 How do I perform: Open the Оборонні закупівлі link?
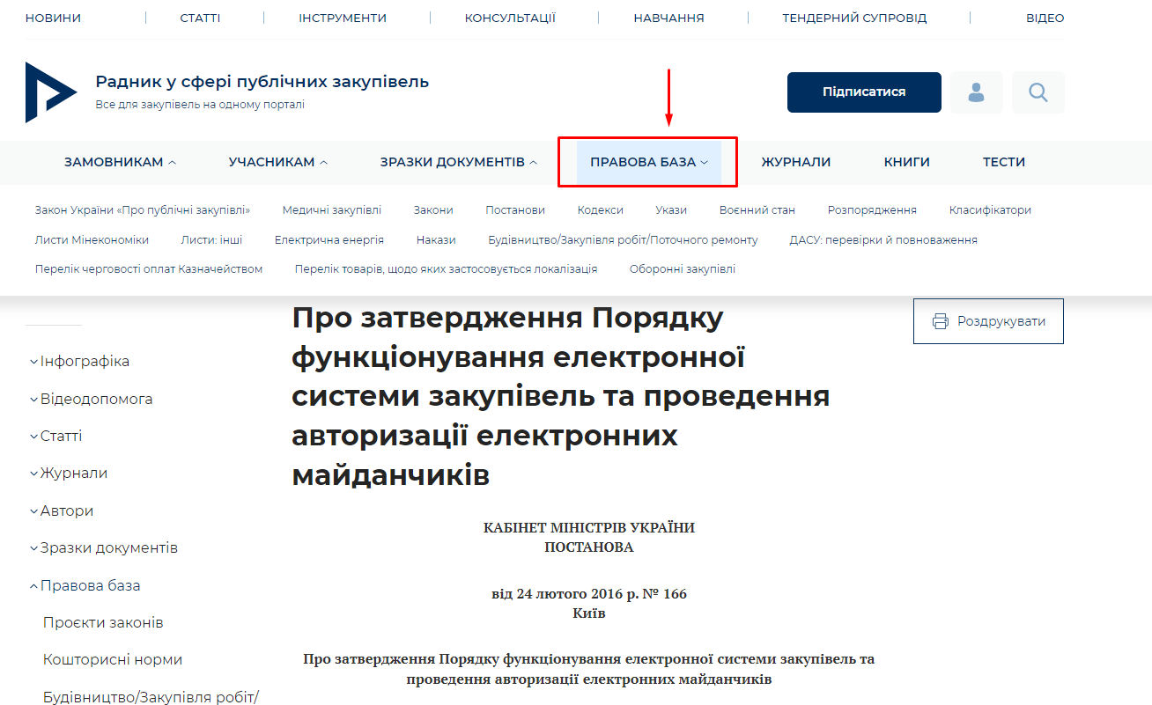[x=682, y=269]
